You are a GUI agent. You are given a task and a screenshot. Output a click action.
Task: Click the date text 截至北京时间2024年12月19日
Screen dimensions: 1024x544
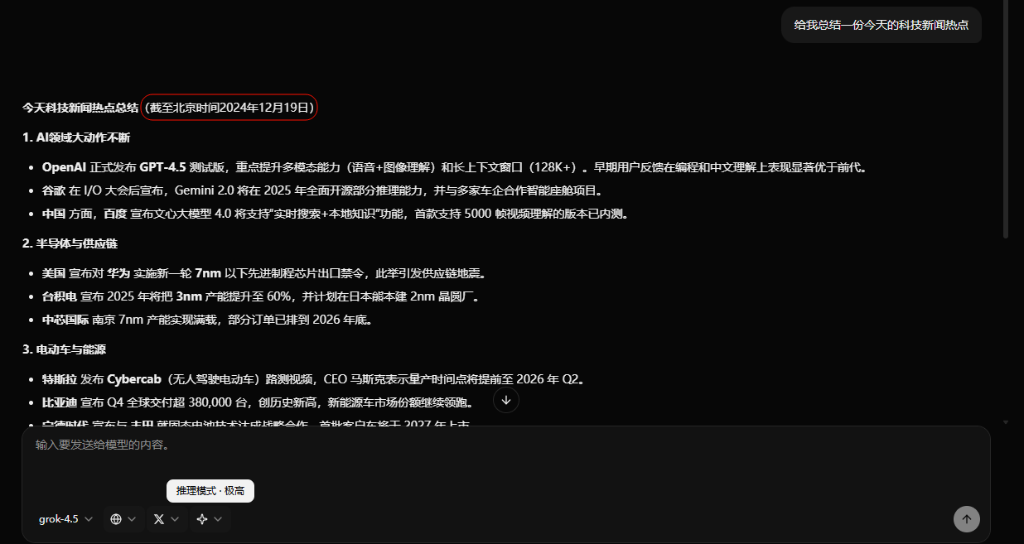click(229, 108)
